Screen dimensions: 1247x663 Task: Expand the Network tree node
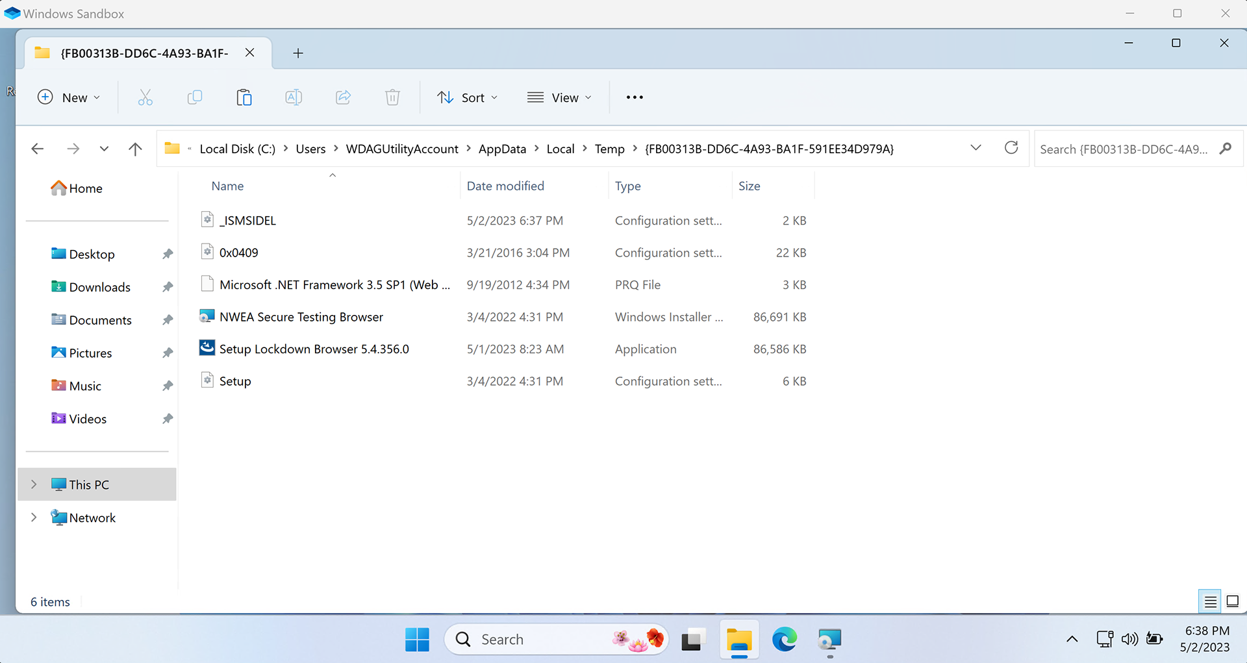click(x=34, y=518)
